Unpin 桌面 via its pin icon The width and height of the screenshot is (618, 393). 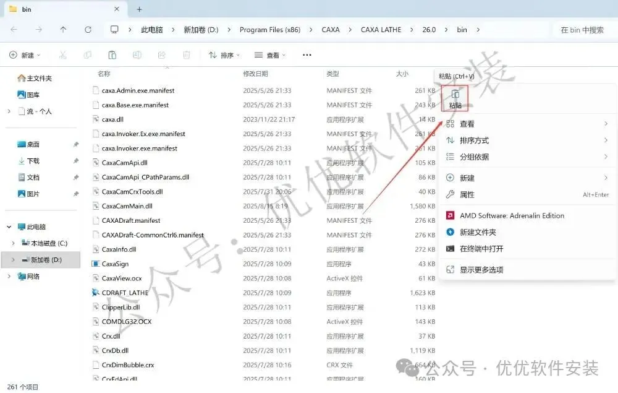[x=75, y=144]
